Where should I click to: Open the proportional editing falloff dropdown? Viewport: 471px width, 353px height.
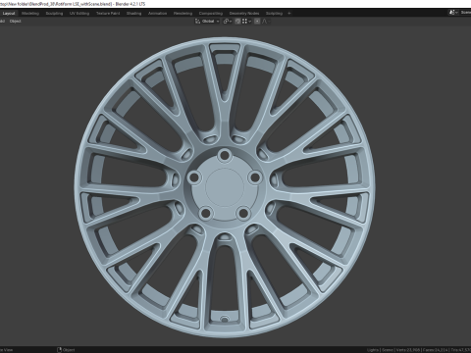pyautogui.click(x=266, y=22)
